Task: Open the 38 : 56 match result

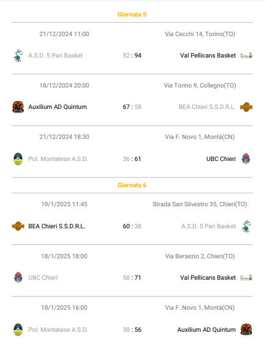Action: (132, 329)
